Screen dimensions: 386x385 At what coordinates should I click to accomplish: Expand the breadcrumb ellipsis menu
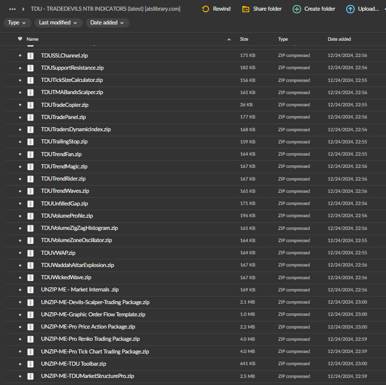(x=13, y=9)
